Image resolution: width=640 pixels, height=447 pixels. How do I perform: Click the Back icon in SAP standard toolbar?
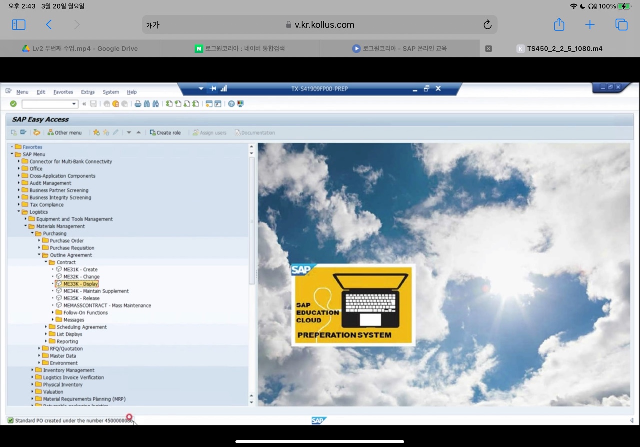click(x=107, y=104)
